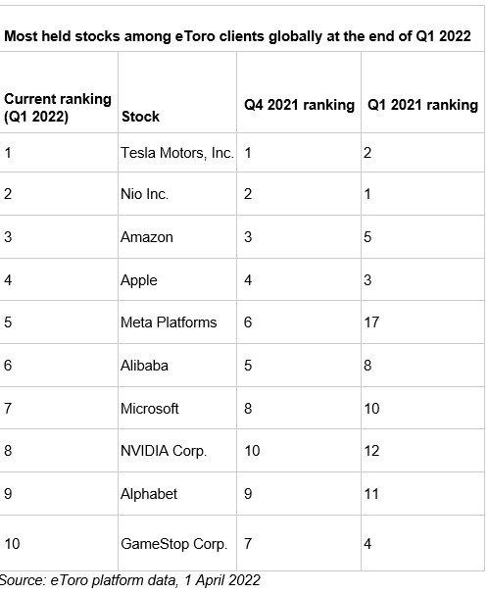Click current ranking 10 in last row
This screenshot has width=489, height=594.
tap(12, 544)
